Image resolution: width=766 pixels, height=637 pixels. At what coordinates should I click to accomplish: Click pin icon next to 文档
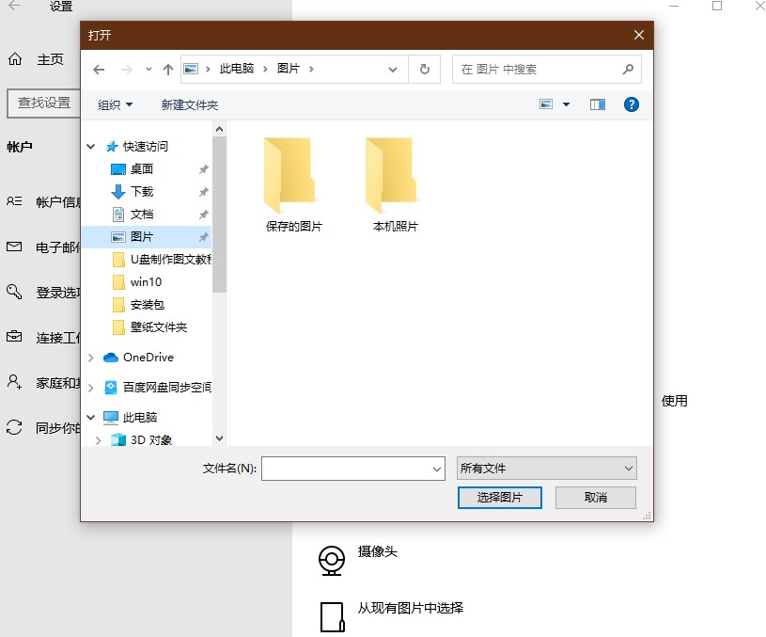204,215
